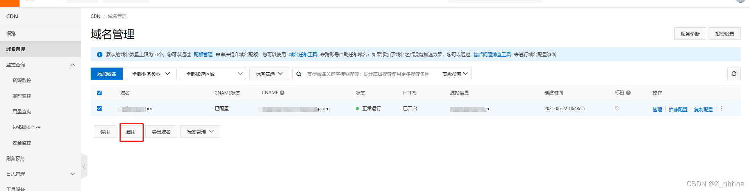750x191 pixels.
Task: Click the 报警设置 button
Action: click(725, 34)
